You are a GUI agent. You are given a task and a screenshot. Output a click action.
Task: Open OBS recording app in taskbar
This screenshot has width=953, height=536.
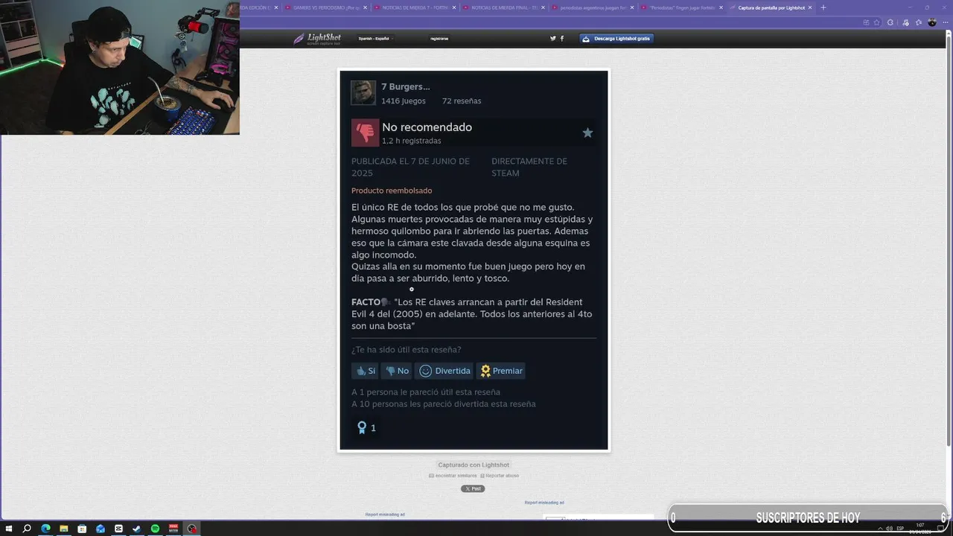click(x=191, y=529)
